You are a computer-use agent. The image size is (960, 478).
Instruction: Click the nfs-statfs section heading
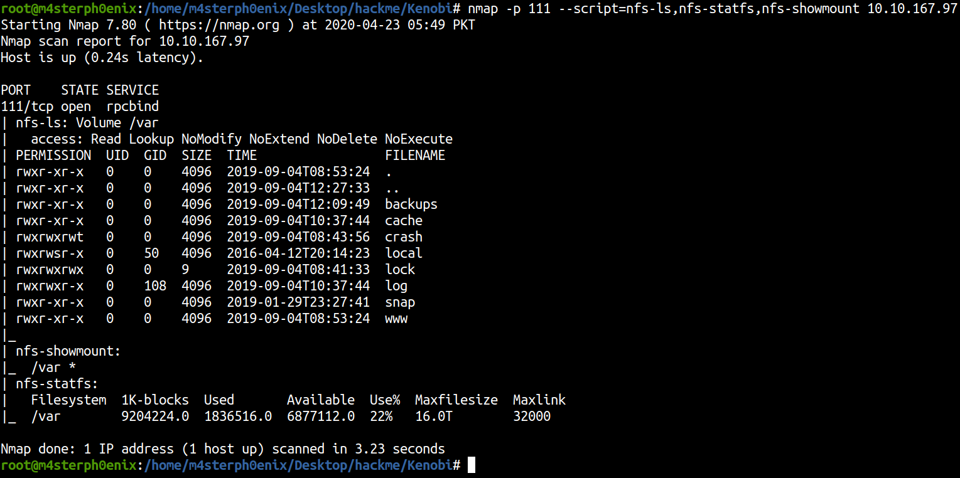(x=57, y=384)
